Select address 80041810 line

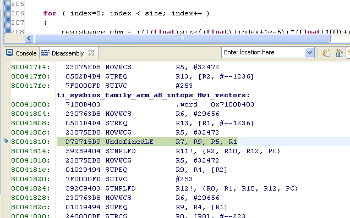point(31,142)
